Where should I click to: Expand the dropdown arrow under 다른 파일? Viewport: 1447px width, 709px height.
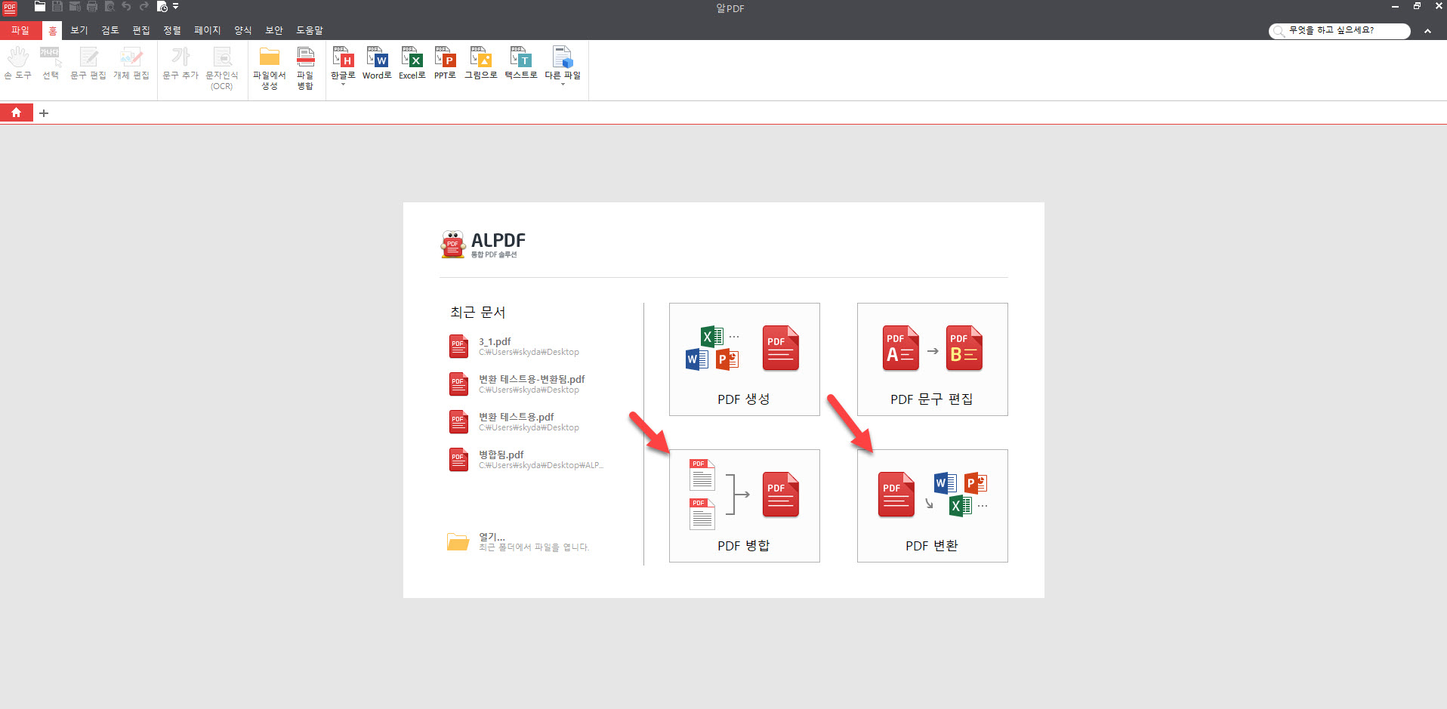[x=563, y=85]
